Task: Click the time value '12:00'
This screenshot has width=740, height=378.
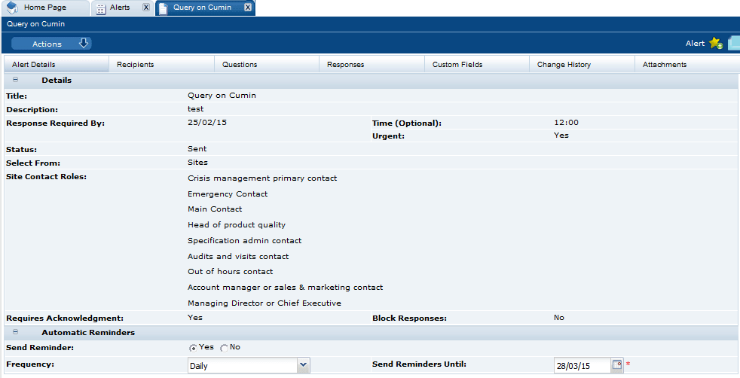Action: 566,122
